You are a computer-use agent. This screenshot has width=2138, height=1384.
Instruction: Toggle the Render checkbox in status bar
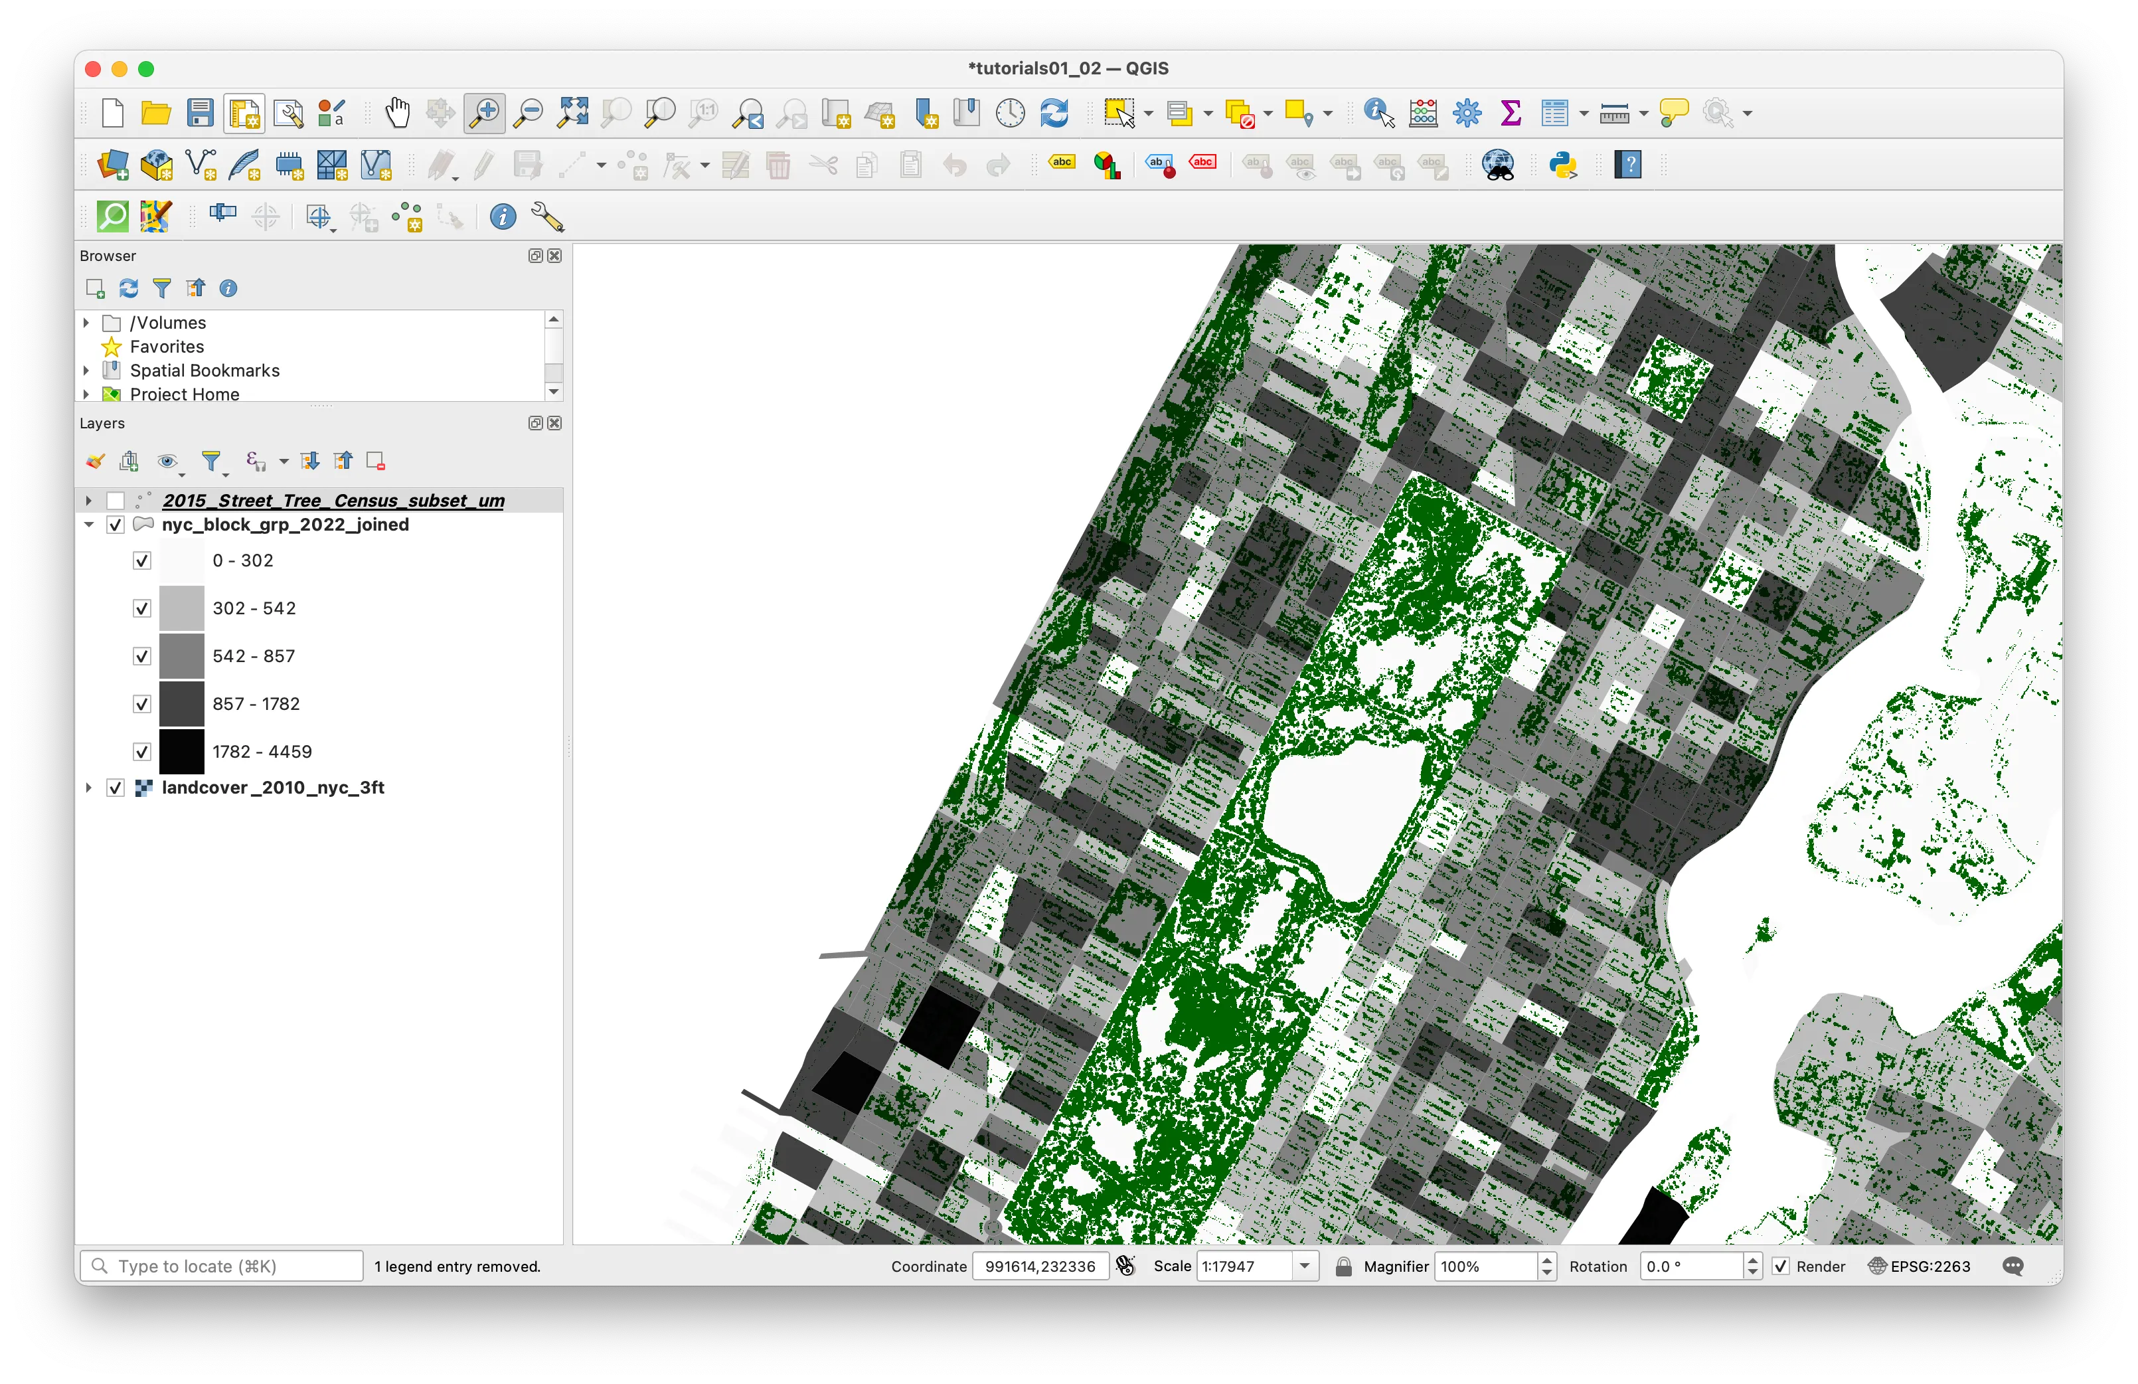(x=1781, y=1266)
